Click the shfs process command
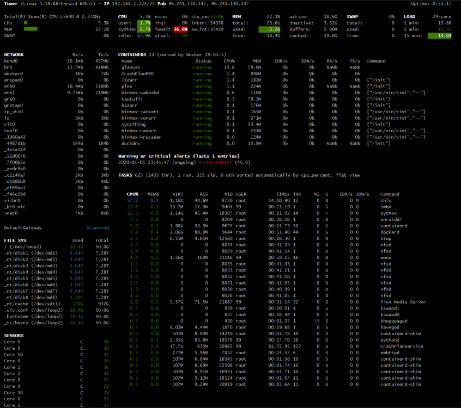 (386, 201)
